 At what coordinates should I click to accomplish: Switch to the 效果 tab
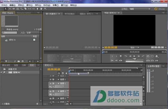(x=24, y=65)
